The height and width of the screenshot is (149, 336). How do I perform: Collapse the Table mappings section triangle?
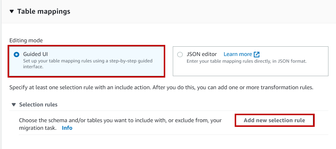point(11,11)
